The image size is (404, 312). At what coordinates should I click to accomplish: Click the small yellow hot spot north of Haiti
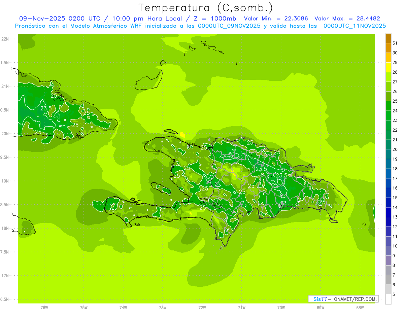click(183, 135)
